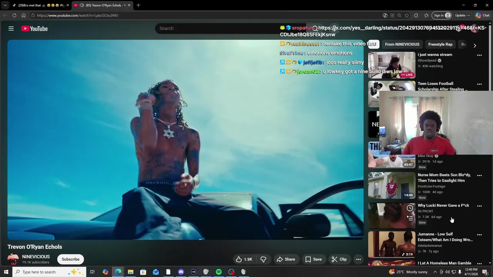Open menu for 'Nurse Mom Beats Son' video

tap(480, 175)
